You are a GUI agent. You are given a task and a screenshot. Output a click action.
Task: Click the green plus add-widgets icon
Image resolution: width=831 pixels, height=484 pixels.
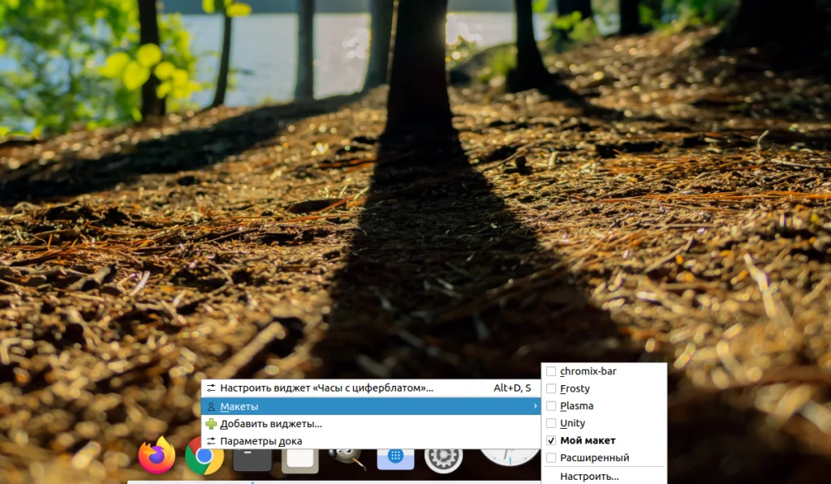211,424
